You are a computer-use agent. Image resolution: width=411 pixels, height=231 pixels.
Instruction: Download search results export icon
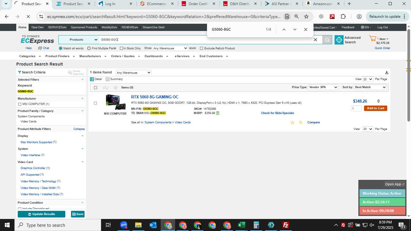387,72
